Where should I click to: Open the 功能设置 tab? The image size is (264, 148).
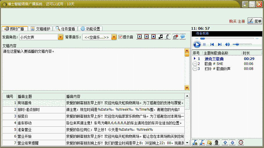coord(90,29)
